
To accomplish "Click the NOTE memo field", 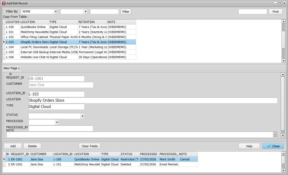I will pos(140,135).
